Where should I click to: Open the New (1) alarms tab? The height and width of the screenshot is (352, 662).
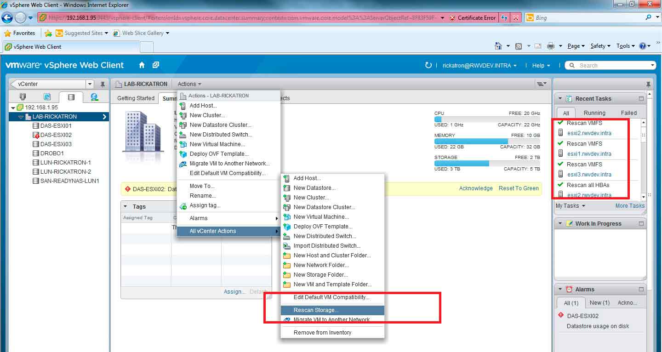(599, 303)
